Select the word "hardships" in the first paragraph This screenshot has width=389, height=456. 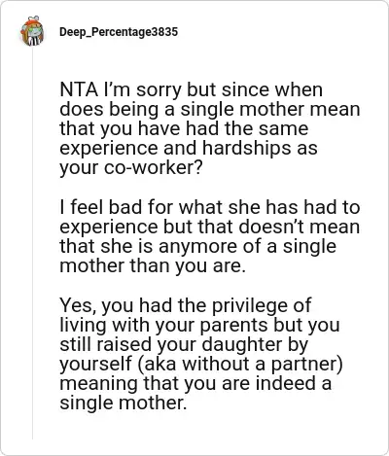pyautogui.click(x=248, y=149)
